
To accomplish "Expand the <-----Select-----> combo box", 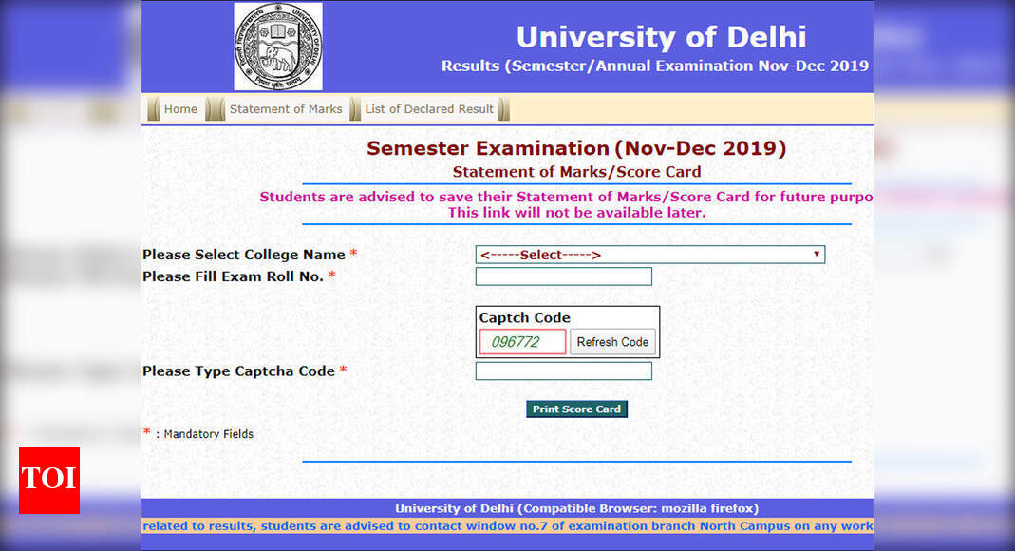I will tap(650, 254).
